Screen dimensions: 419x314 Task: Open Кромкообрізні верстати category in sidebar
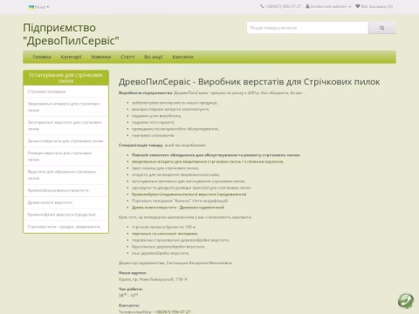(x=65, y=215)
